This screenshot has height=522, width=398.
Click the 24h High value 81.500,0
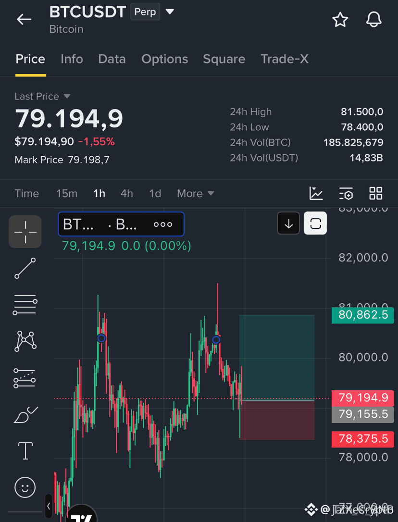click(362, 112)
